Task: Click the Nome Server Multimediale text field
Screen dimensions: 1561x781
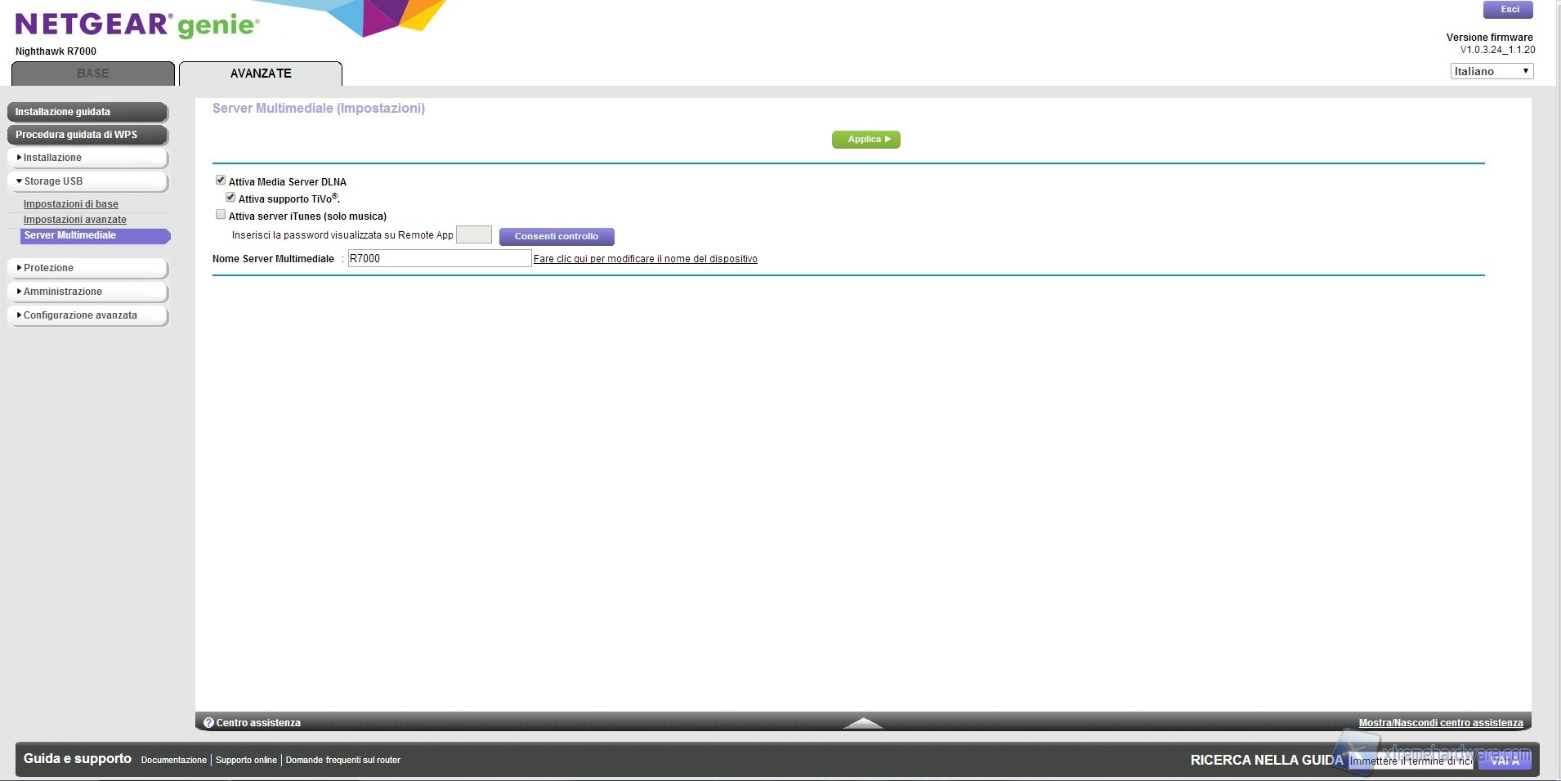Action: point(439,259)
